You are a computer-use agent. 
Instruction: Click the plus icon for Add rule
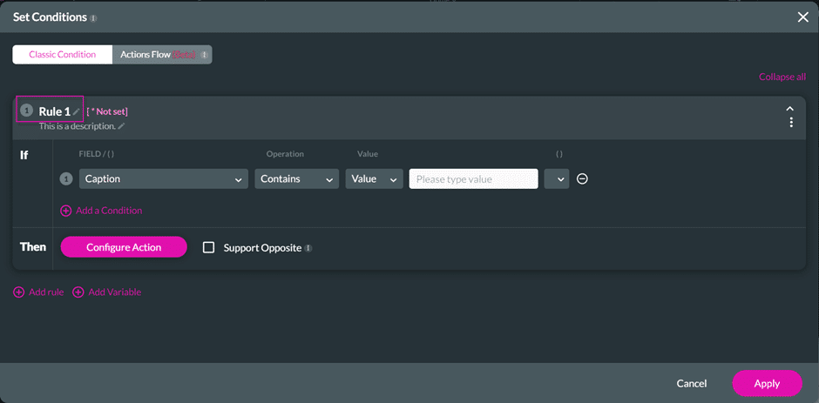(x=19, y=292)
